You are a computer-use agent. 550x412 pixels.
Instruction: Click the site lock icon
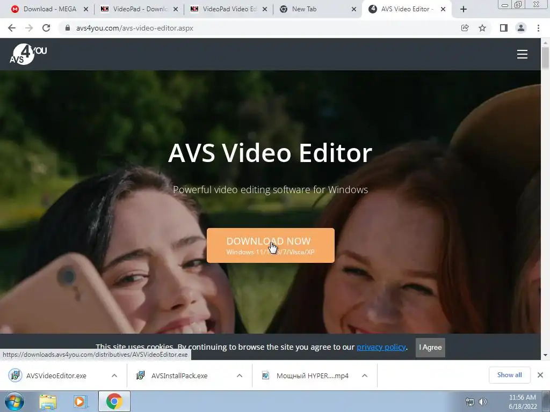tap(68, 28)
